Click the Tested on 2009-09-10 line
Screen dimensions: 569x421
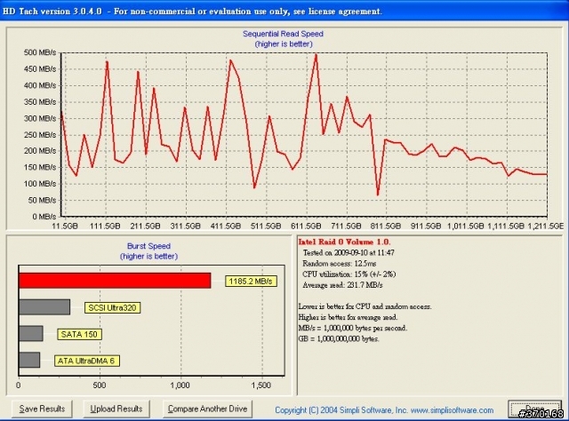click(x=349, y=253)
